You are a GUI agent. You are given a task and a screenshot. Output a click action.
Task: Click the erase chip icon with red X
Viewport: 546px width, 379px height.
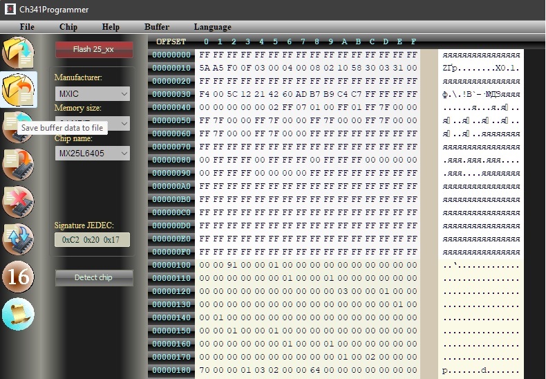point(19,202)
